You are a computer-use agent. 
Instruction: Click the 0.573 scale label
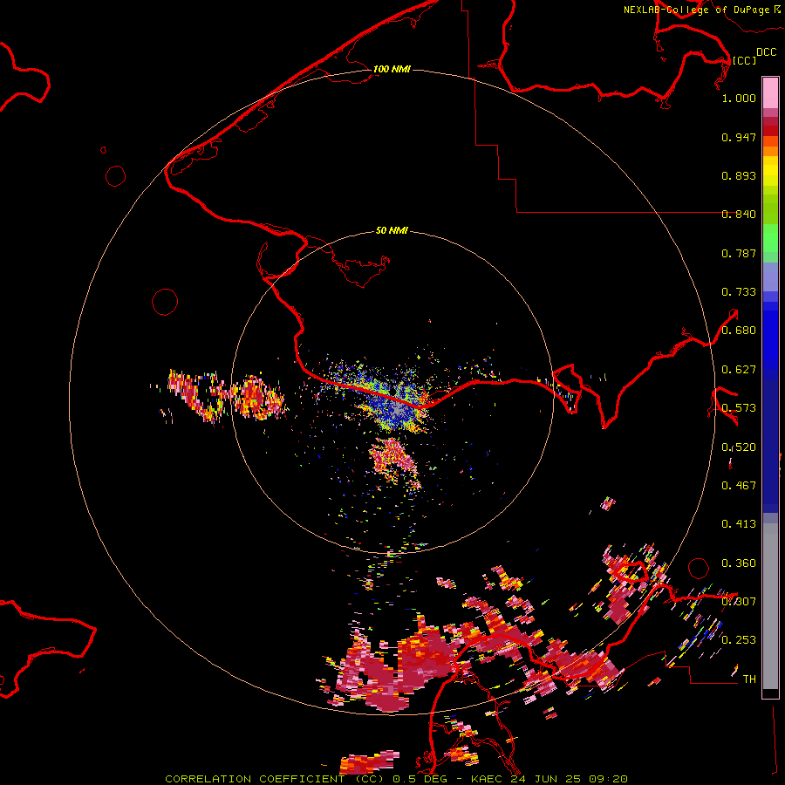point(739,408)
